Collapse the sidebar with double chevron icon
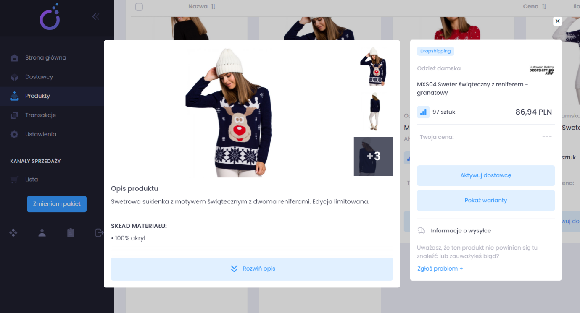The height and width of the screenshot is (313, 580). click(x=96, y=16)
